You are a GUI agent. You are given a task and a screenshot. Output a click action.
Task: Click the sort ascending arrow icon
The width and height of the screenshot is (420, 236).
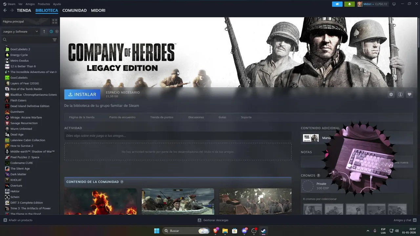tap(44, 31)
